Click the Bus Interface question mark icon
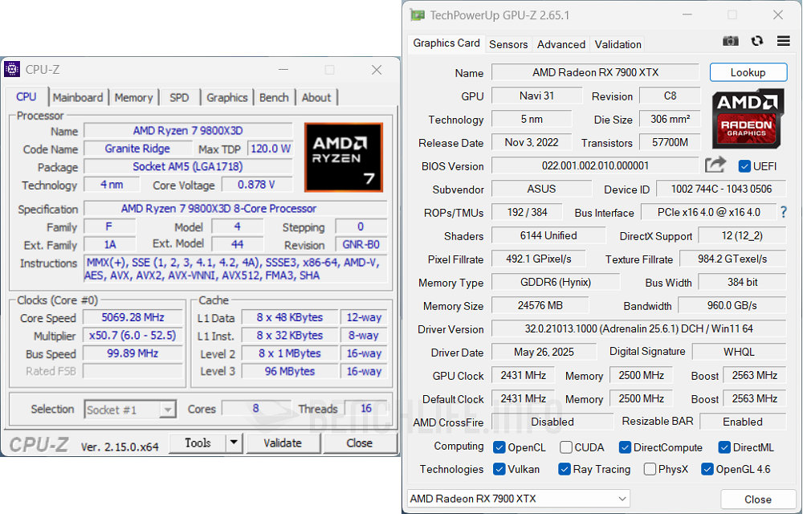The image size is (803, 514). 784,212
